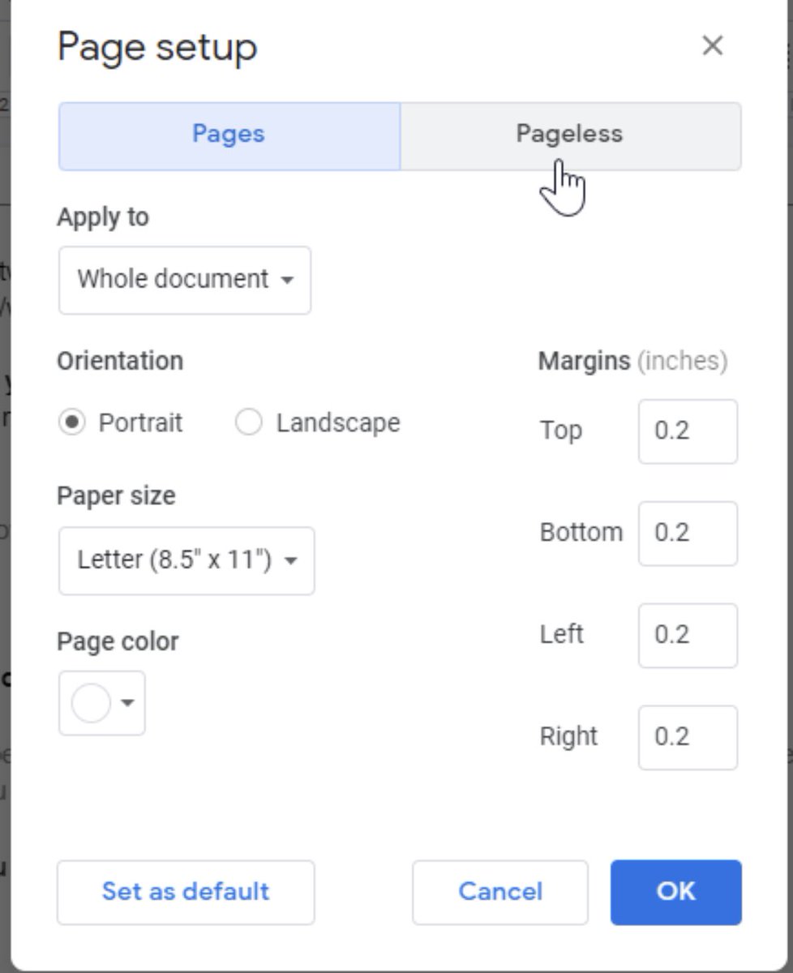The height and width of the screenshot is (973, 793).
Task: Click the Right margin input field
Action: pyautogui.click(x=688, y=738)
